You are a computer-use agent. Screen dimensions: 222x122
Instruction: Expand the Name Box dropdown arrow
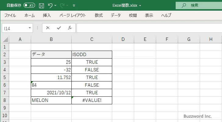click(x=30, y=28)
